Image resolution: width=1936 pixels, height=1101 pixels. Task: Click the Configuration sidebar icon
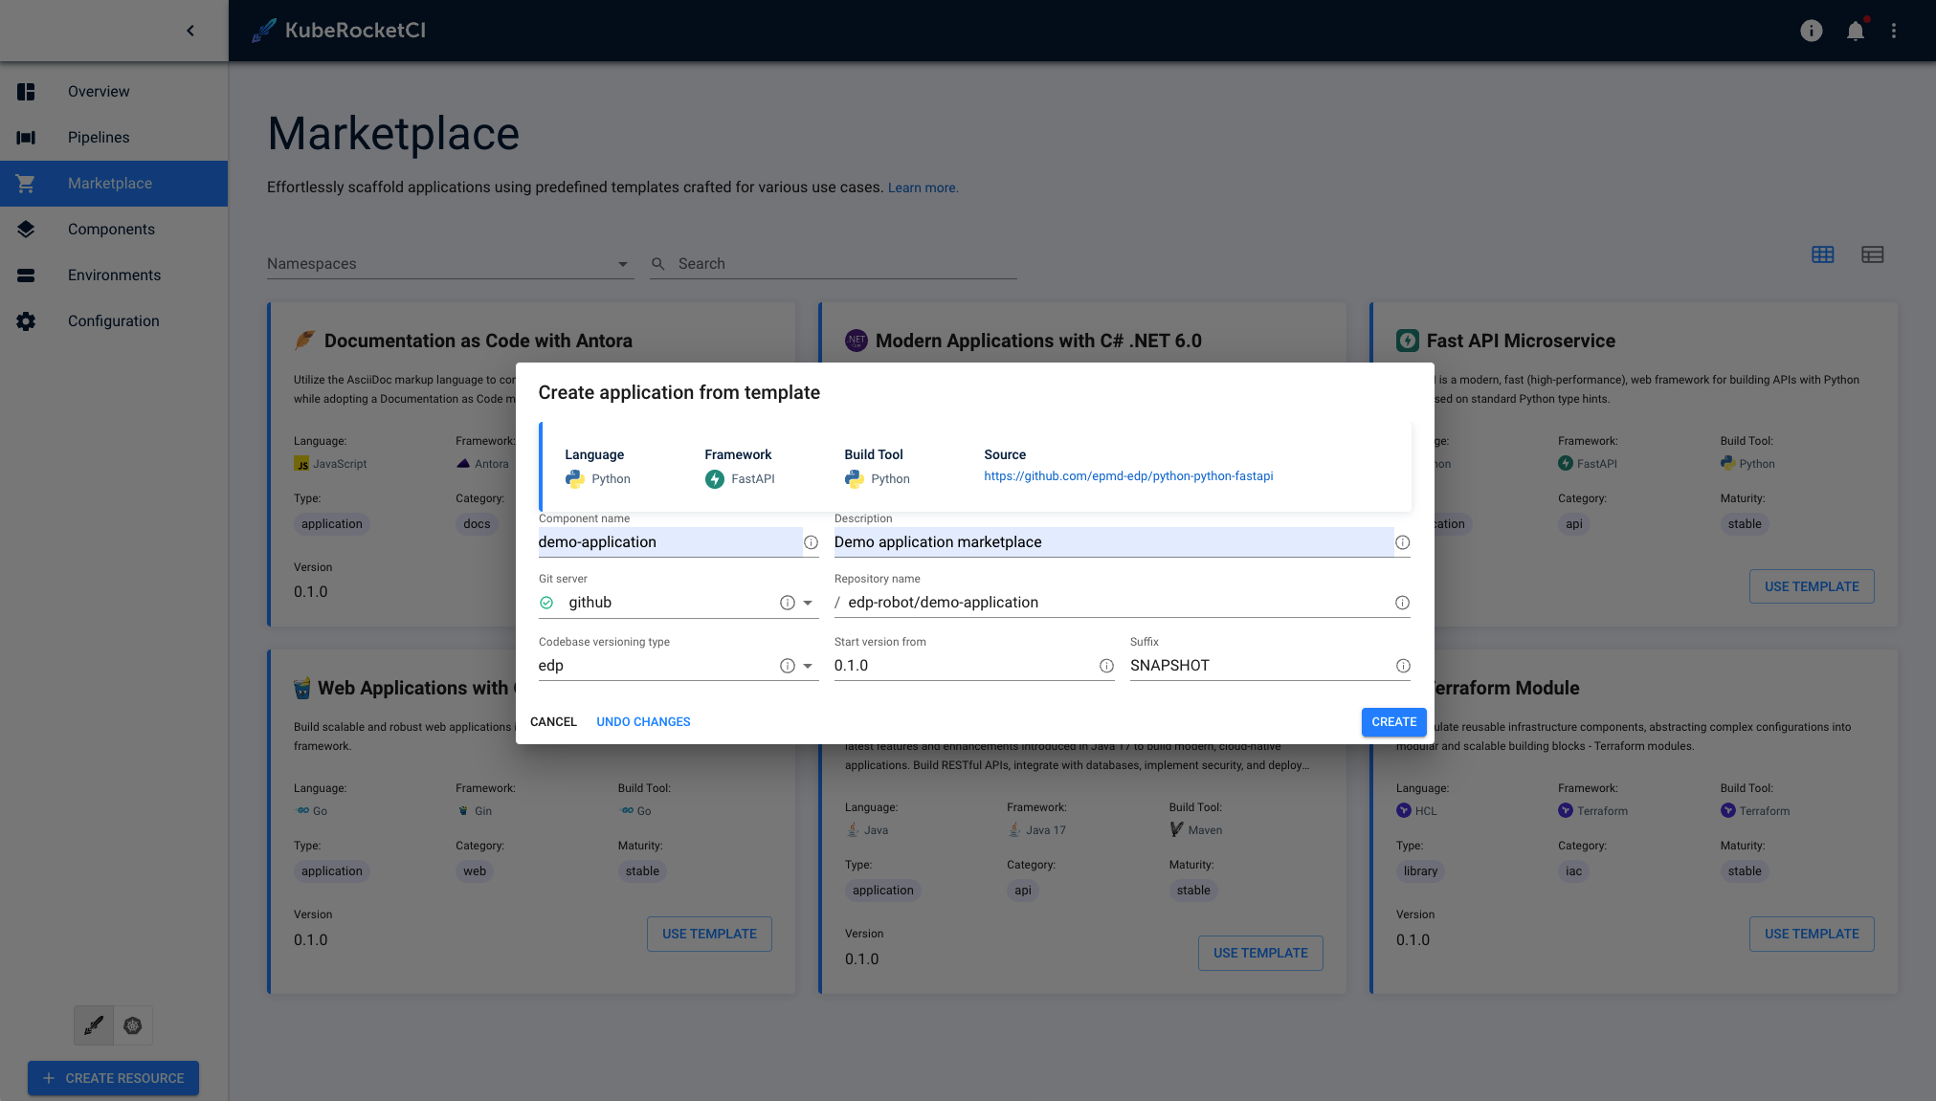point(27,320)
